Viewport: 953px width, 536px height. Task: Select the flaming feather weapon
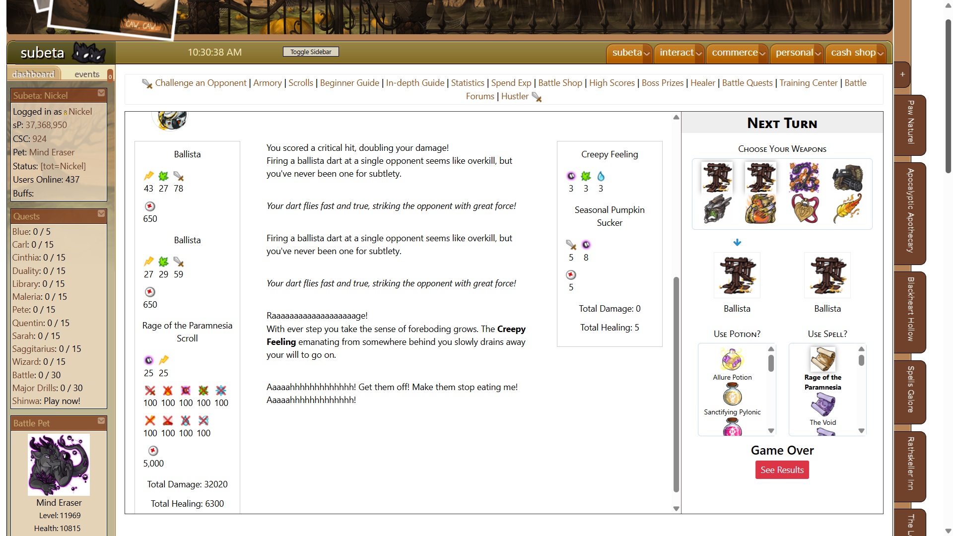pyautogui.click(x=847, y=209)
